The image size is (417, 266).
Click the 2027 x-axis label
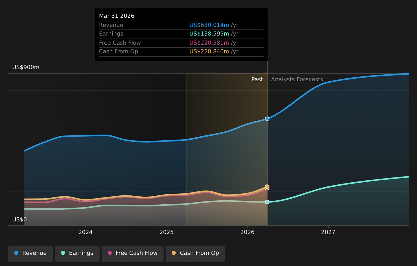point(328,232)
